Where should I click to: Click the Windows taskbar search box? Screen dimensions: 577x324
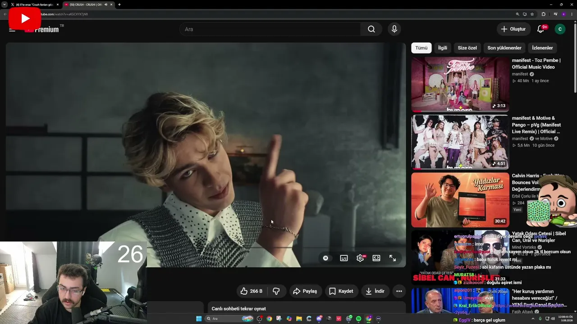click(229, 319)
